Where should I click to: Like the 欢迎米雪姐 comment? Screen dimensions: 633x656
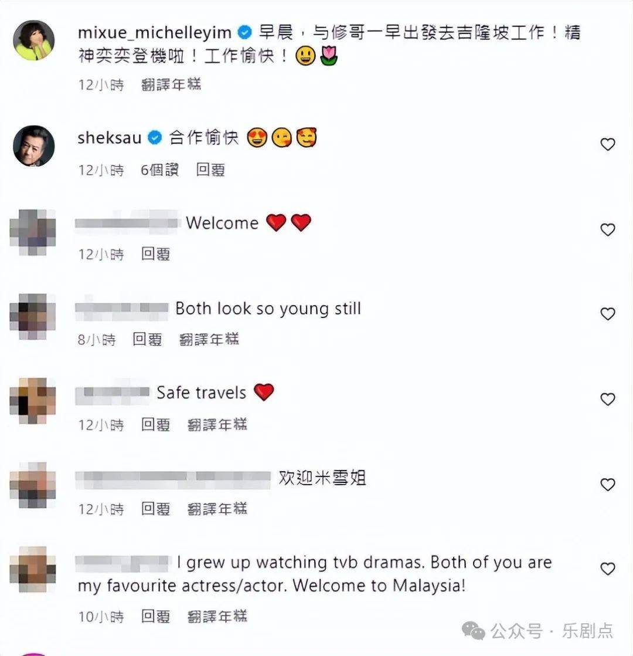(x=608, y=485)
